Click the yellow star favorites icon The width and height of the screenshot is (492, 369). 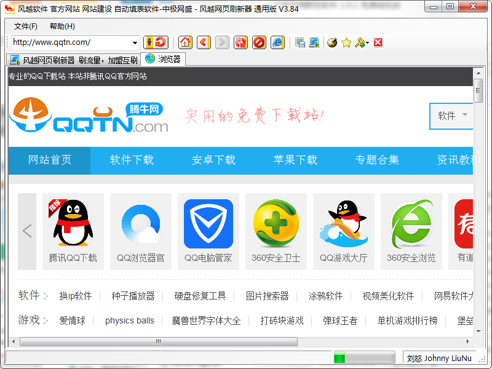(346, 42)
